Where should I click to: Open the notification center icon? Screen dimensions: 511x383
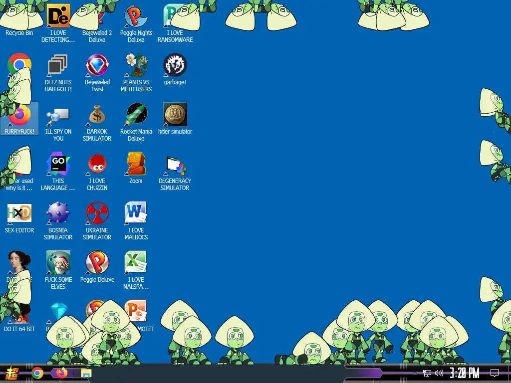(x=495, y=373)
